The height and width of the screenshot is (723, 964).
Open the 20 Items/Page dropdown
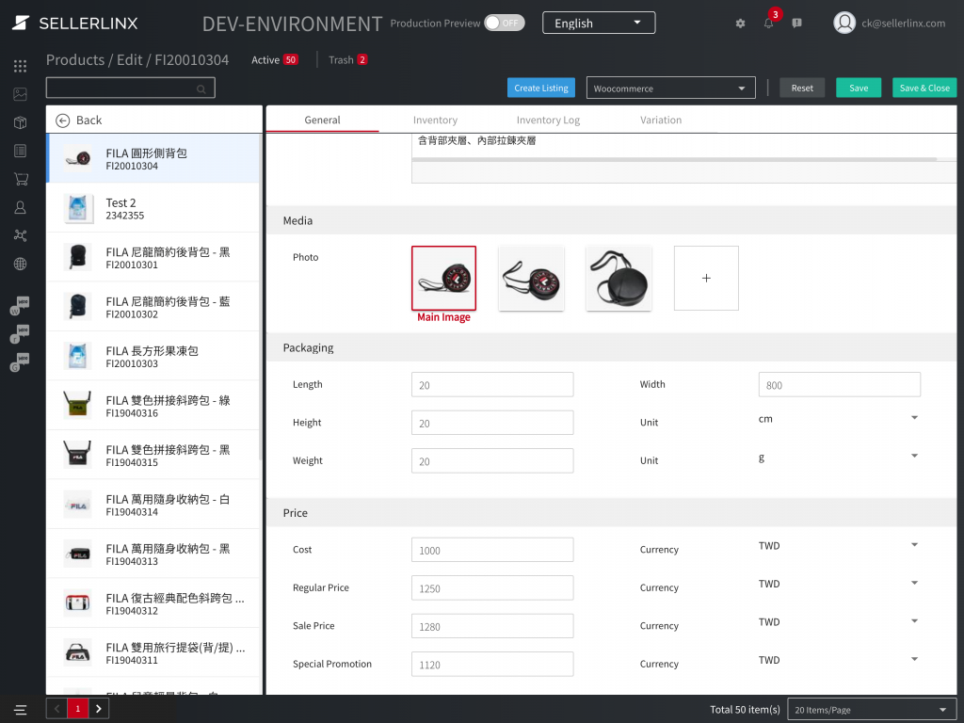click(x=872, y=709)
